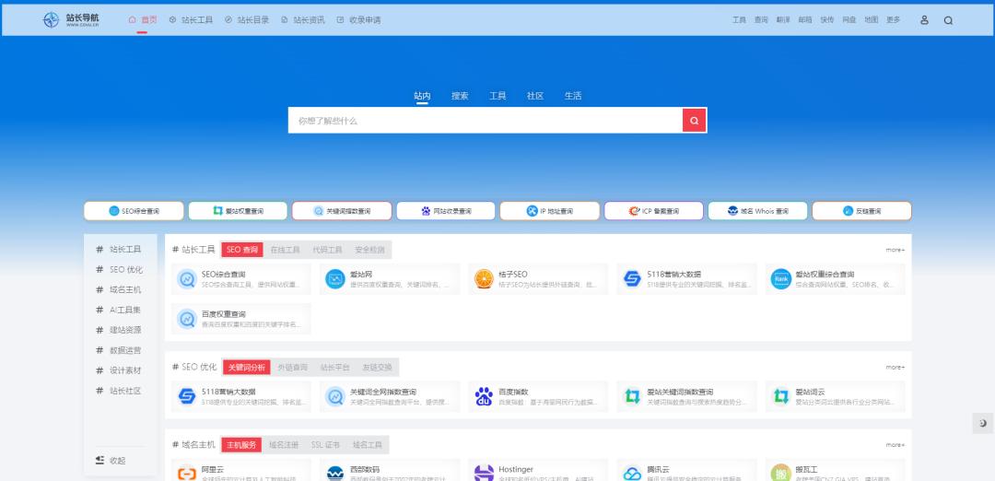
Task: Open SEO综合查询 card icon in 站长工具
Action: pyautogui.click(x=186, y=279)
